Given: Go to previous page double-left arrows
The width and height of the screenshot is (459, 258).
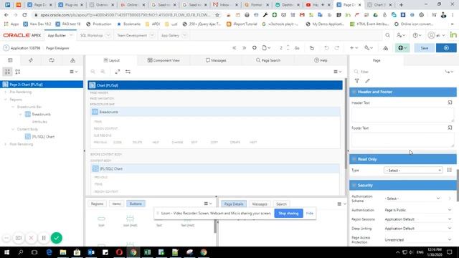Looking at the screenshot, I should (235, 48).
